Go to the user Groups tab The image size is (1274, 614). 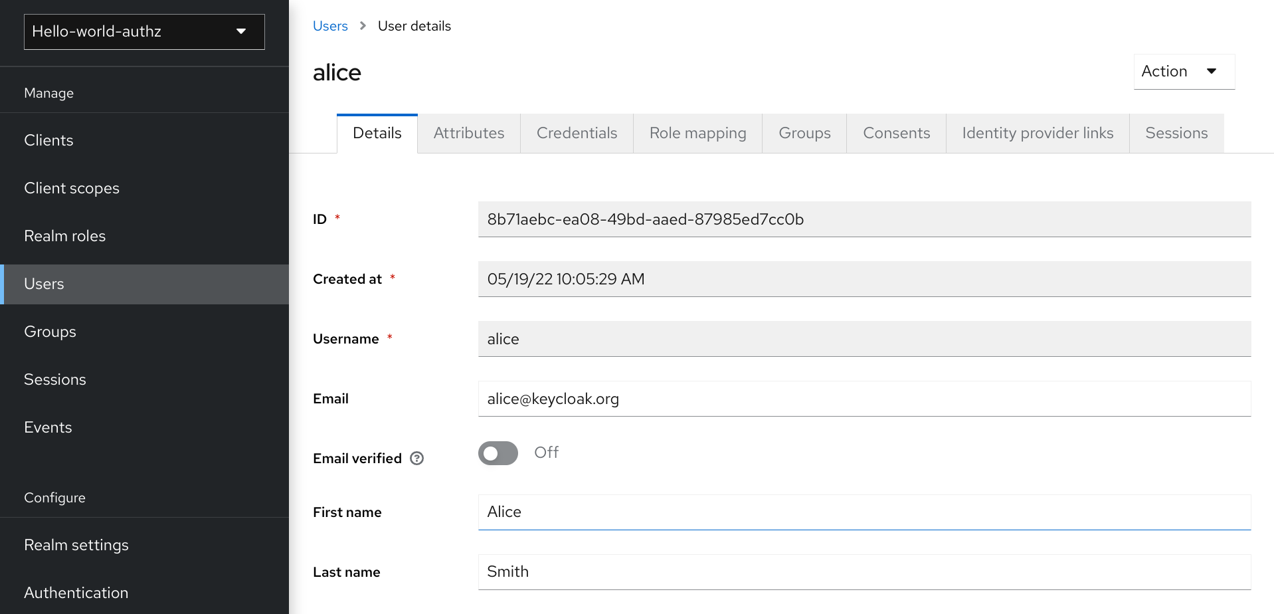point(804,134)
